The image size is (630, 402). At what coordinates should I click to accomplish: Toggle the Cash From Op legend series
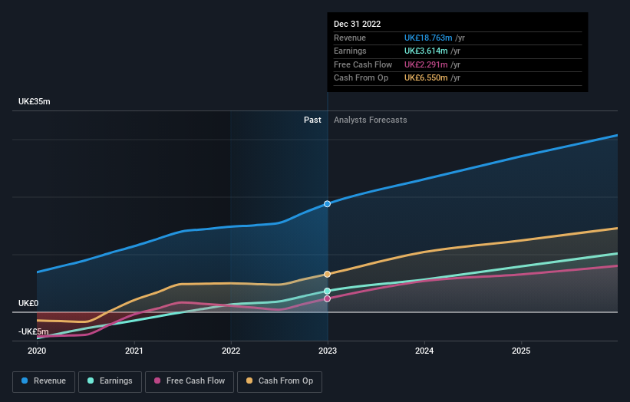(x=279, y=381)
